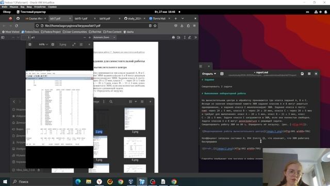The image size is (330, 186).
Task: Open the Открыть dropdown in text editor
Action: [x=209, y=74]
